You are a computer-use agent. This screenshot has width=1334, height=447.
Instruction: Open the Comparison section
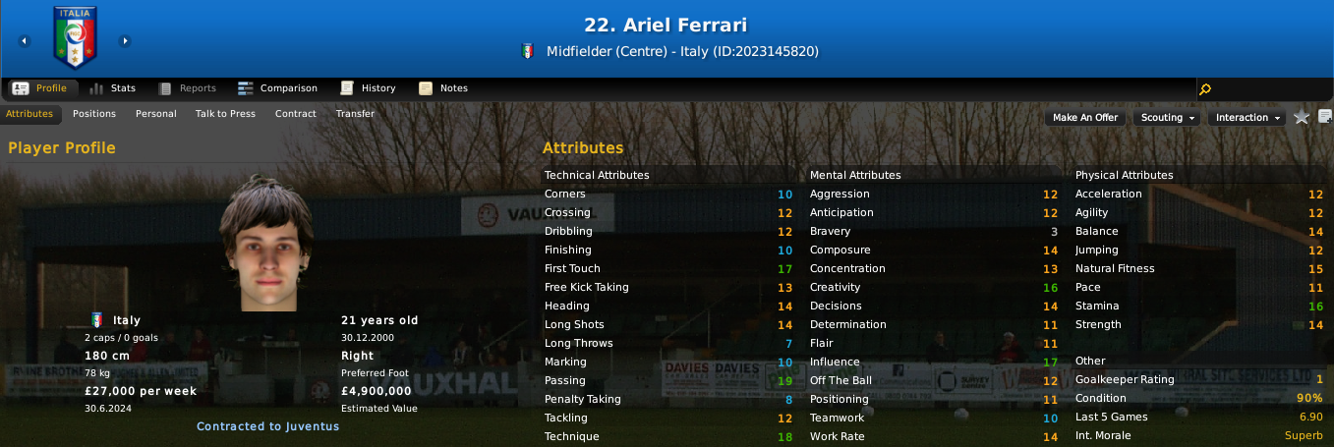pyautogui.click(x=277, y=88)
